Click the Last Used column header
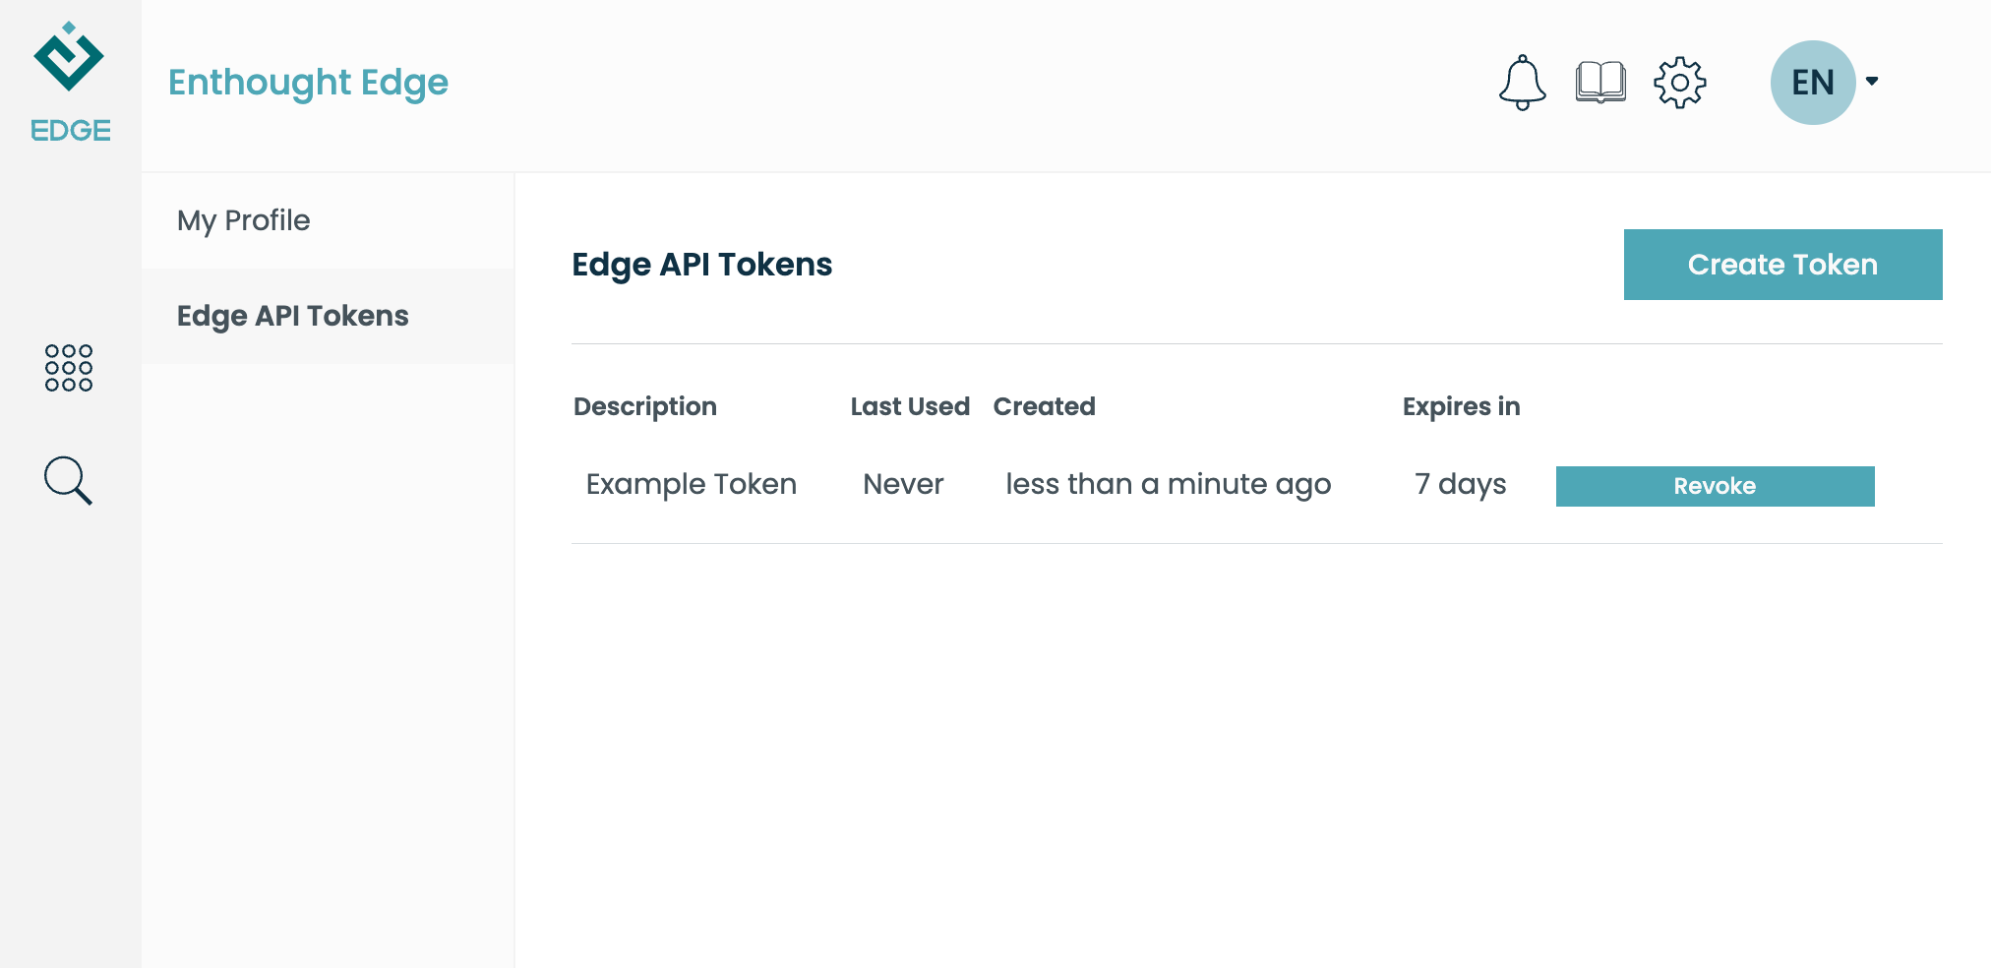The width and height of the screenshot is (1991, 968). click(x=910, y=406)
